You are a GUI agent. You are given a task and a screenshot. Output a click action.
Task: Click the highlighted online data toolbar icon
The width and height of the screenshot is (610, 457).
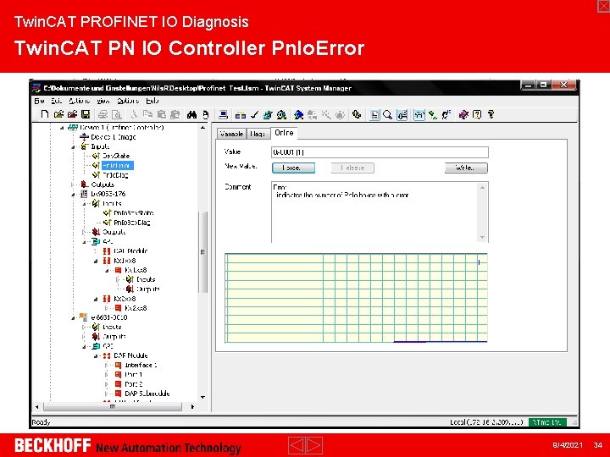click(x=402, y=115)
